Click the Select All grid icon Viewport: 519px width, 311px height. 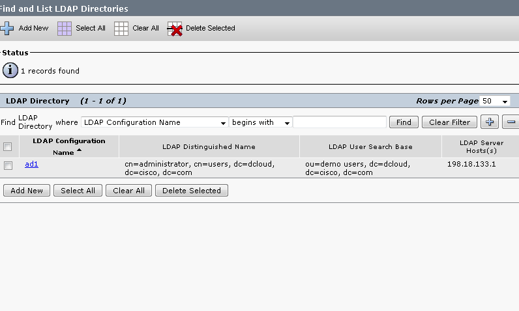pos(64,29)
